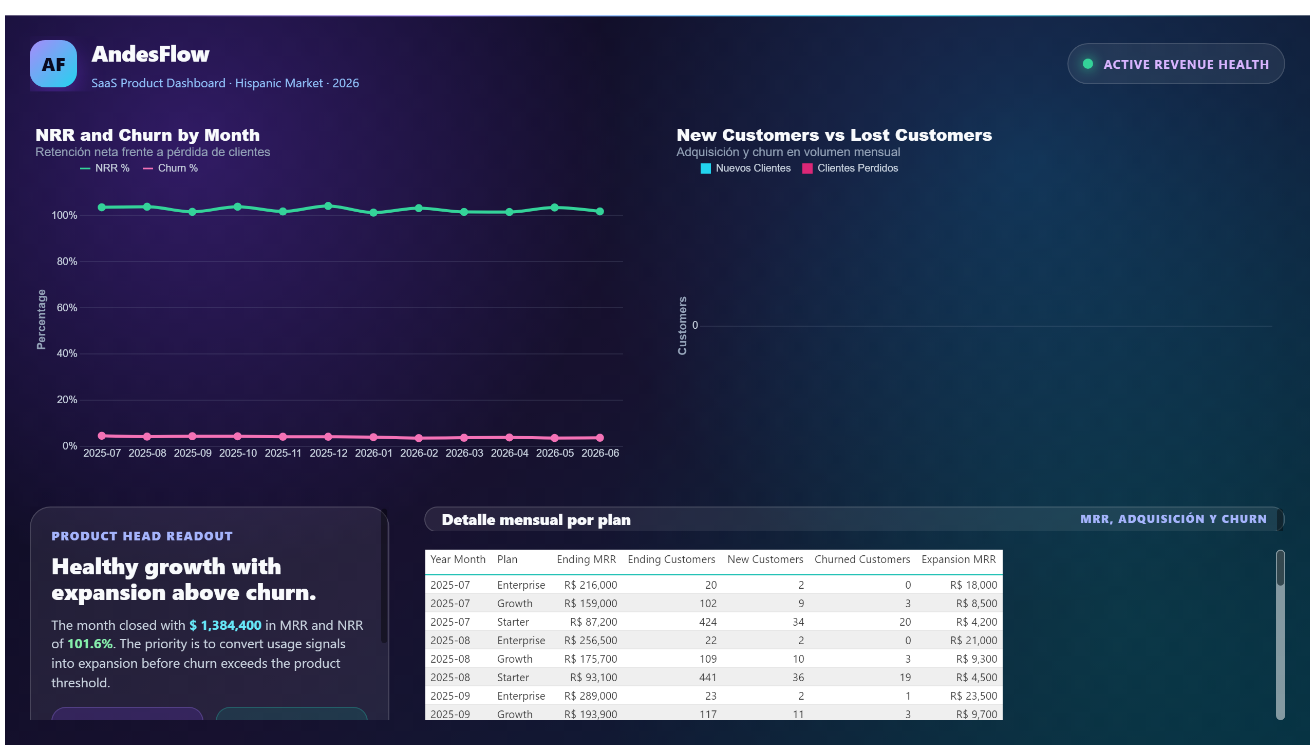Sort by the Churned Customers column header
The image size is (1315, 750).
862,559
